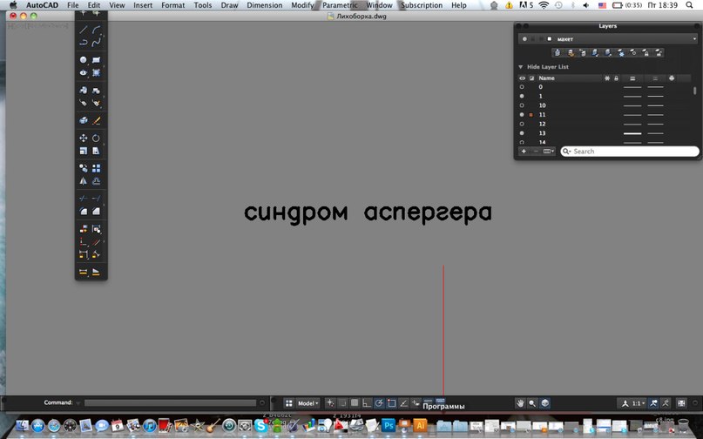703x439 pixels.
Task: Open the Parametric menu
Action: click(340, 5)
